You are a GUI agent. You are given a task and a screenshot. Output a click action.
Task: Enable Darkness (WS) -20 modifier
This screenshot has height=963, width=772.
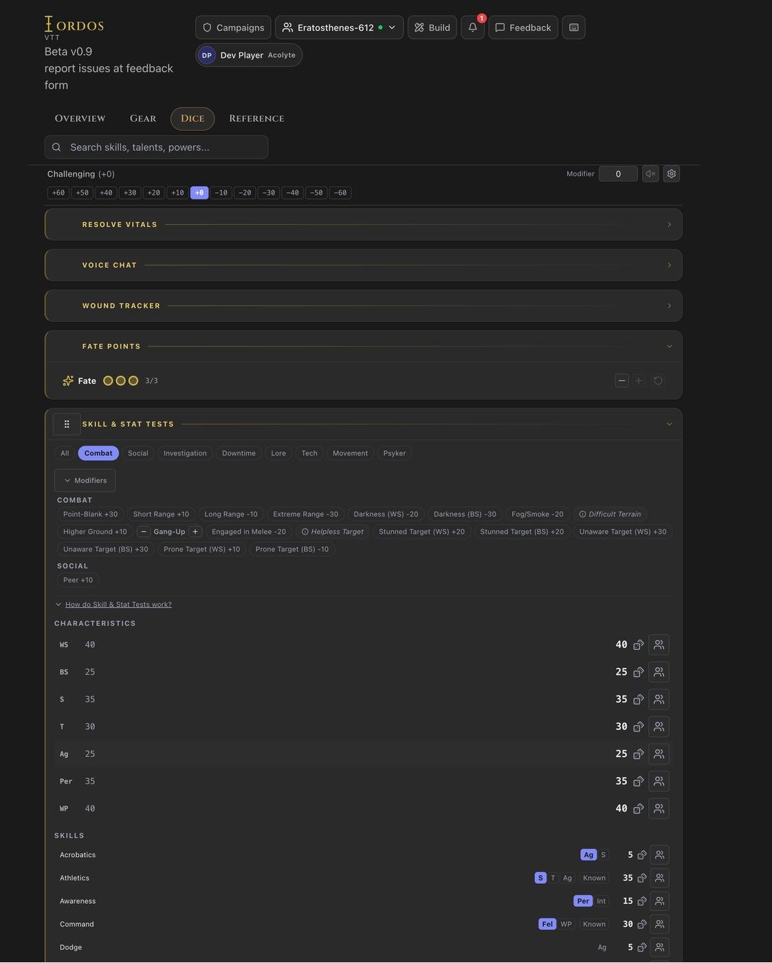(386, 515)
